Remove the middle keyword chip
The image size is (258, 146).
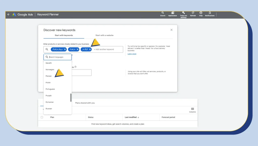[78, 49]
